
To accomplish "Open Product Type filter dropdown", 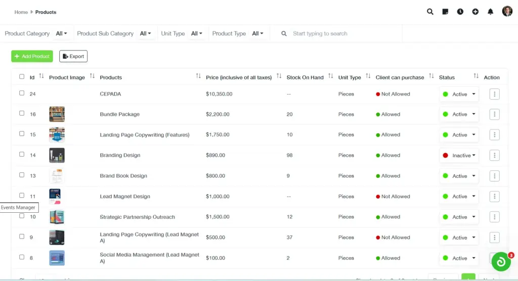I will 257,33.
